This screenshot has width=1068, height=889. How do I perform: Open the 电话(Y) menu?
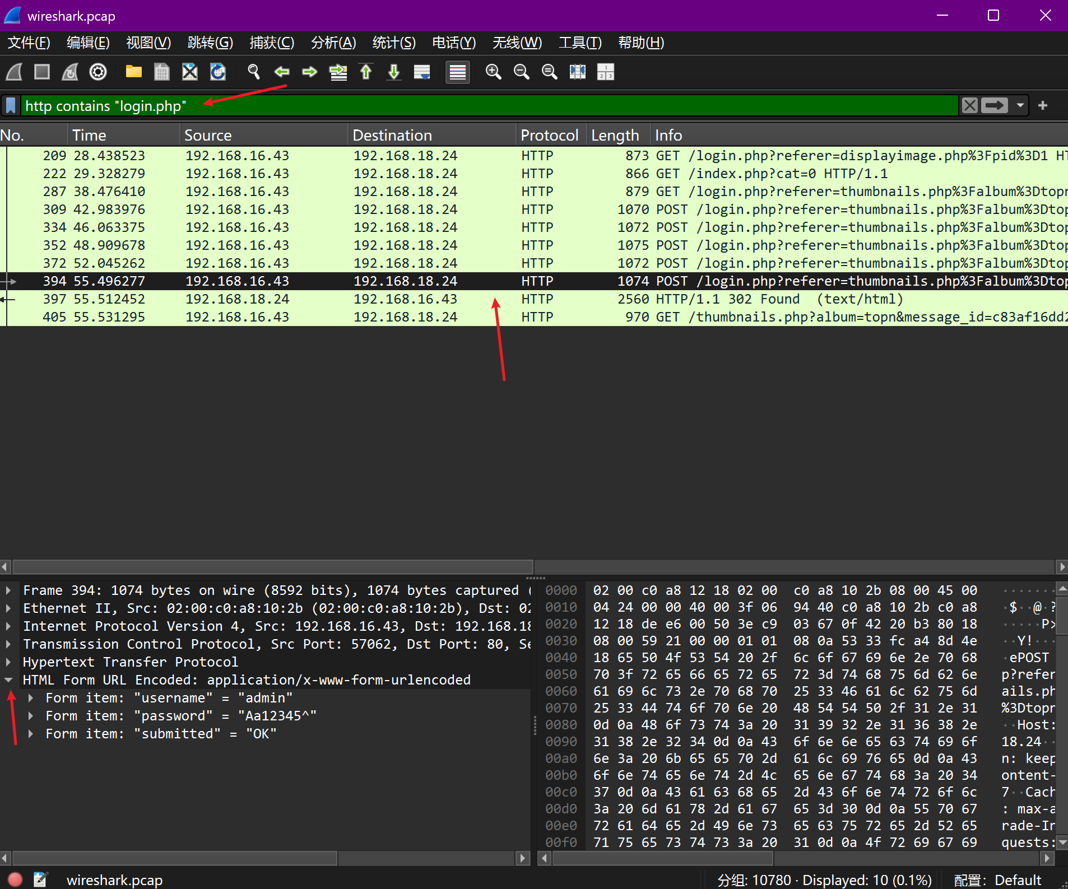coord(454,43)
